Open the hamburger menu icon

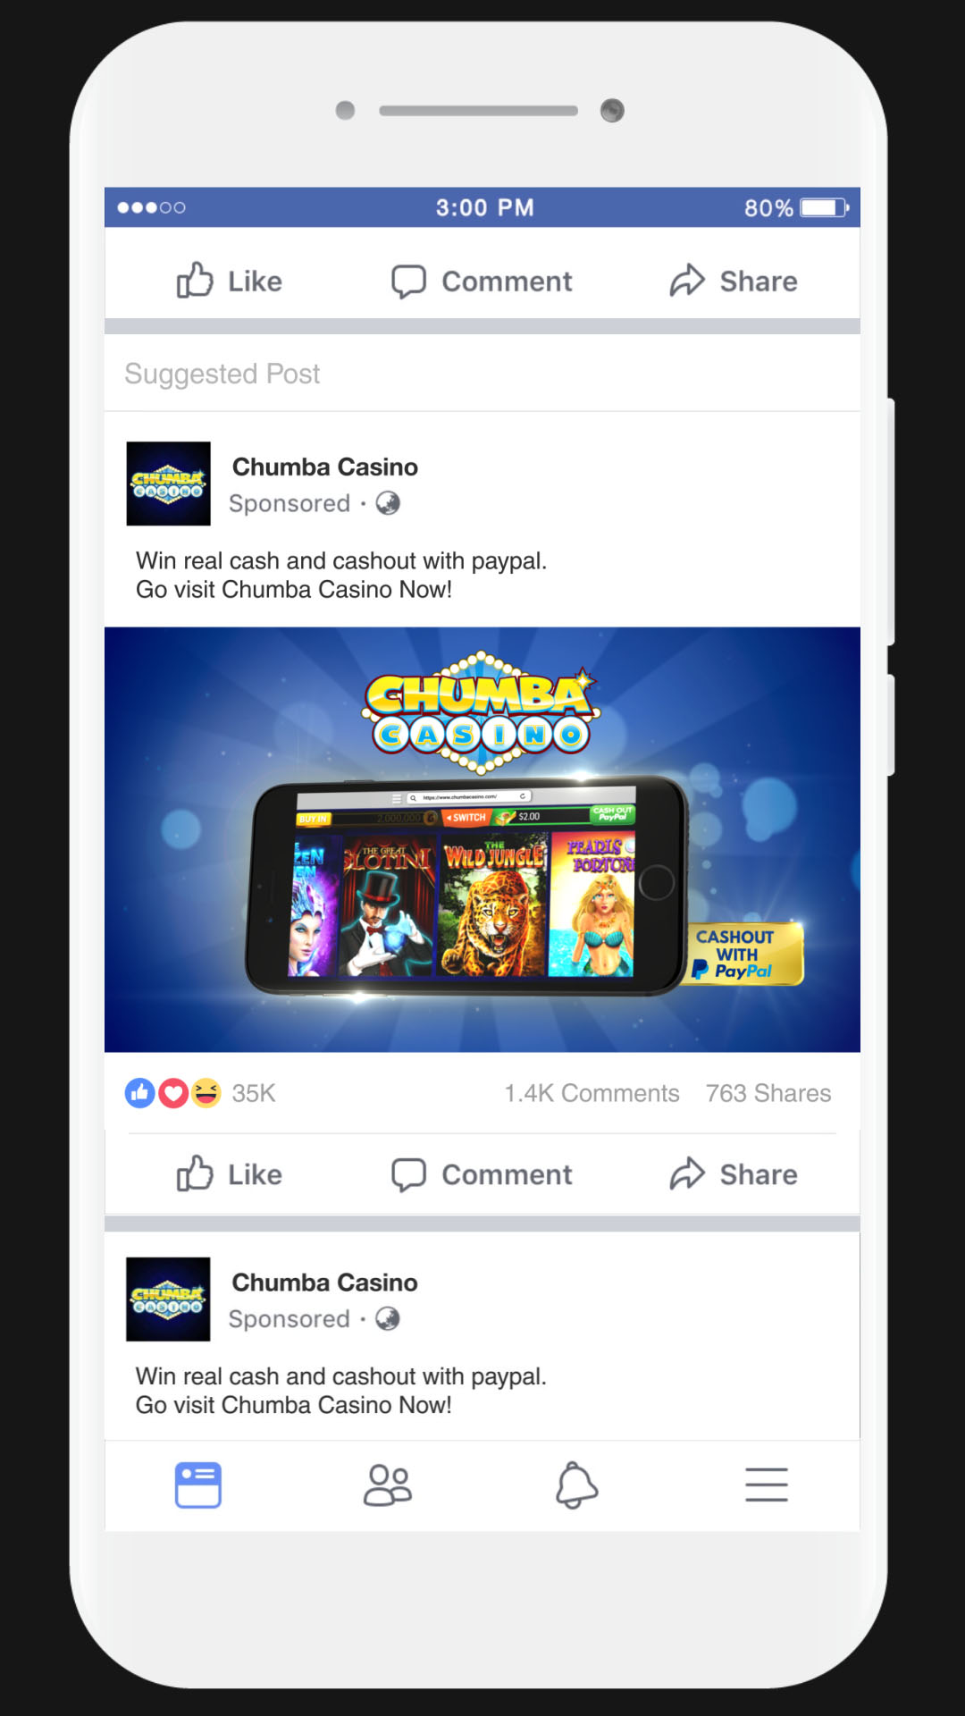(x=767, y=1485)
